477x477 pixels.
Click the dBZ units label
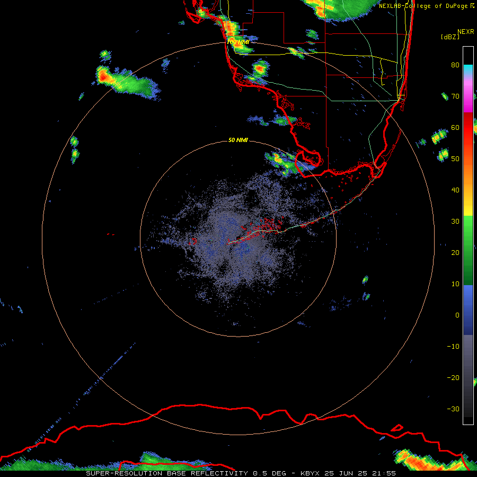[450, 37]
